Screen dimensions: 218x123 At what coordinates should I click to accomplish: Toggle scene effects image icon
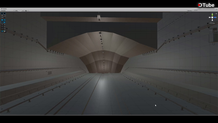(26, 11)
